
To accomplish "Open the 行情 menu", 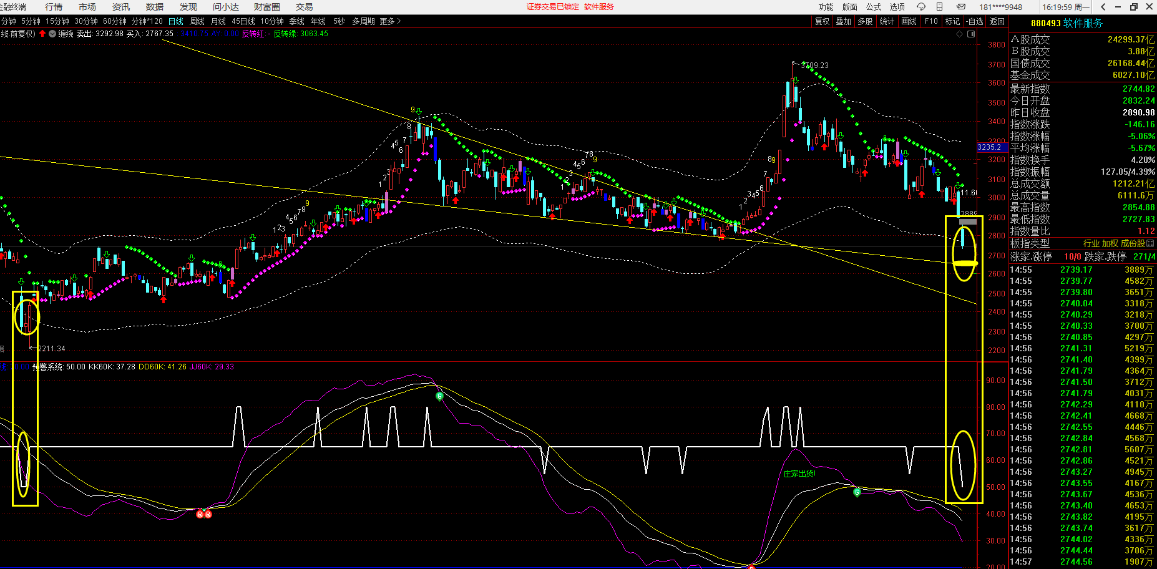I will click(x=54, y=7).
